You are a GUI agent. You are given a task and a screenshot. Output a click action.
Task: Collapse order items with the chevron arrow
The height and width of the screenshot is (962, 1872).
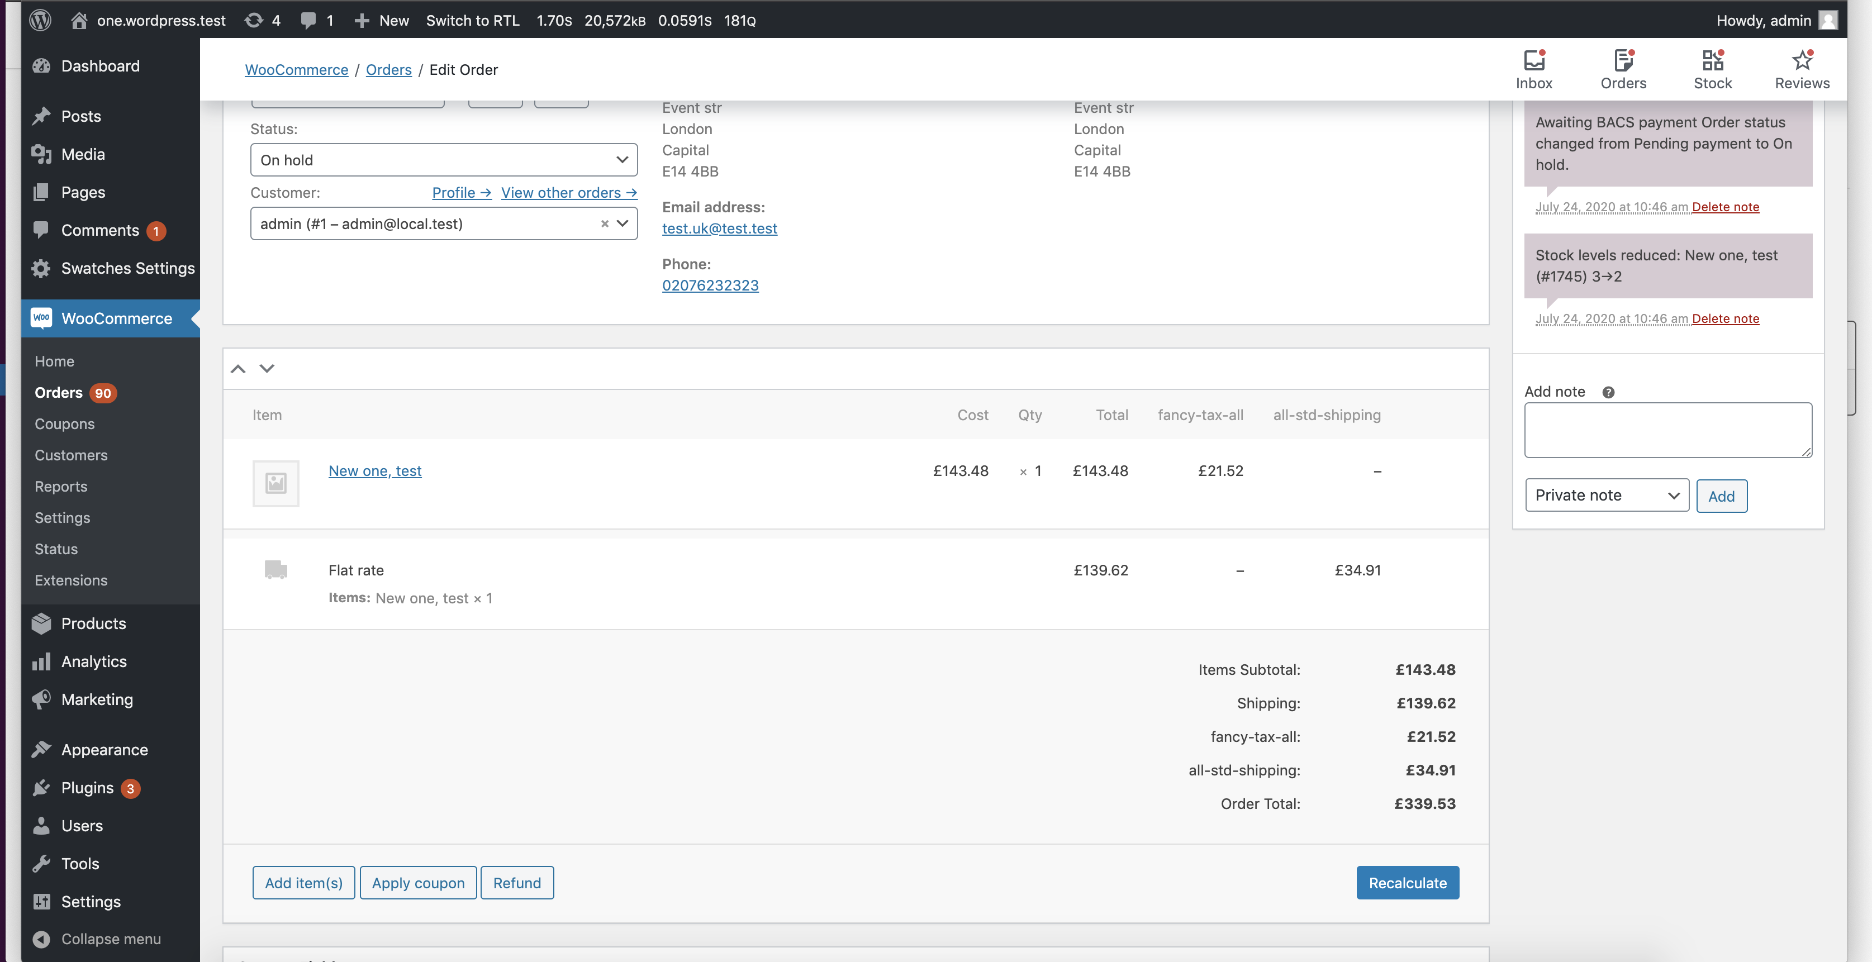tap(237, 368)
